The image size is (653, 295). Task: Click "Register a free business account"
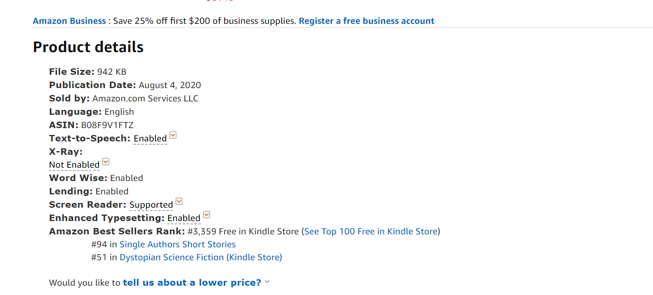(x=366, y=21)
